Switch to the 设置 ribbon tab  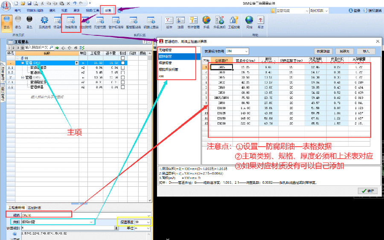(x=108, y=10)
